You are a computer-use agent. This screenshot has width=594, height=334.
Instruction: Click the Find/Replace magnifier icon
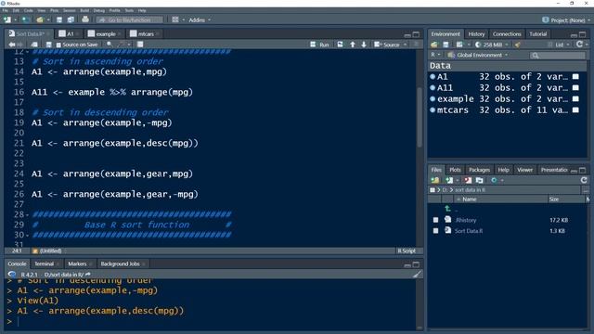coord(110,45)
